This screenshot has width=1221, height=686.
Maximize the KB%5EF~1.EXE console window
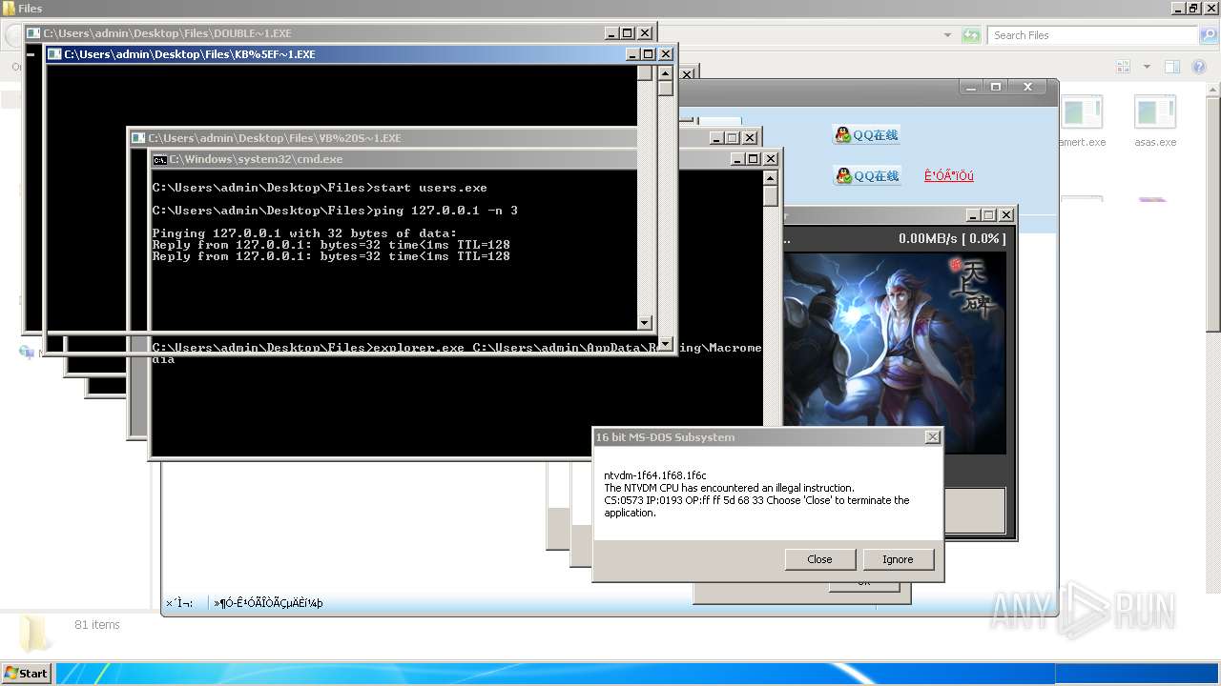pyautogui.click(x=649, y=54)
